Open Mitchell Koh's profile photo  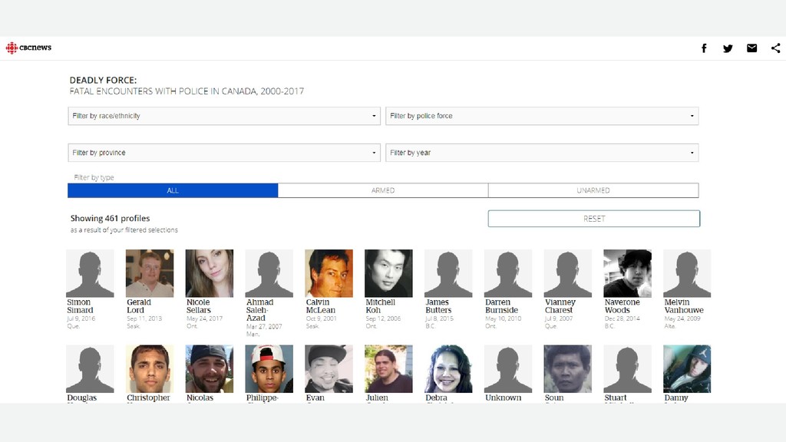pyautogui.click(x=388, y=273)
